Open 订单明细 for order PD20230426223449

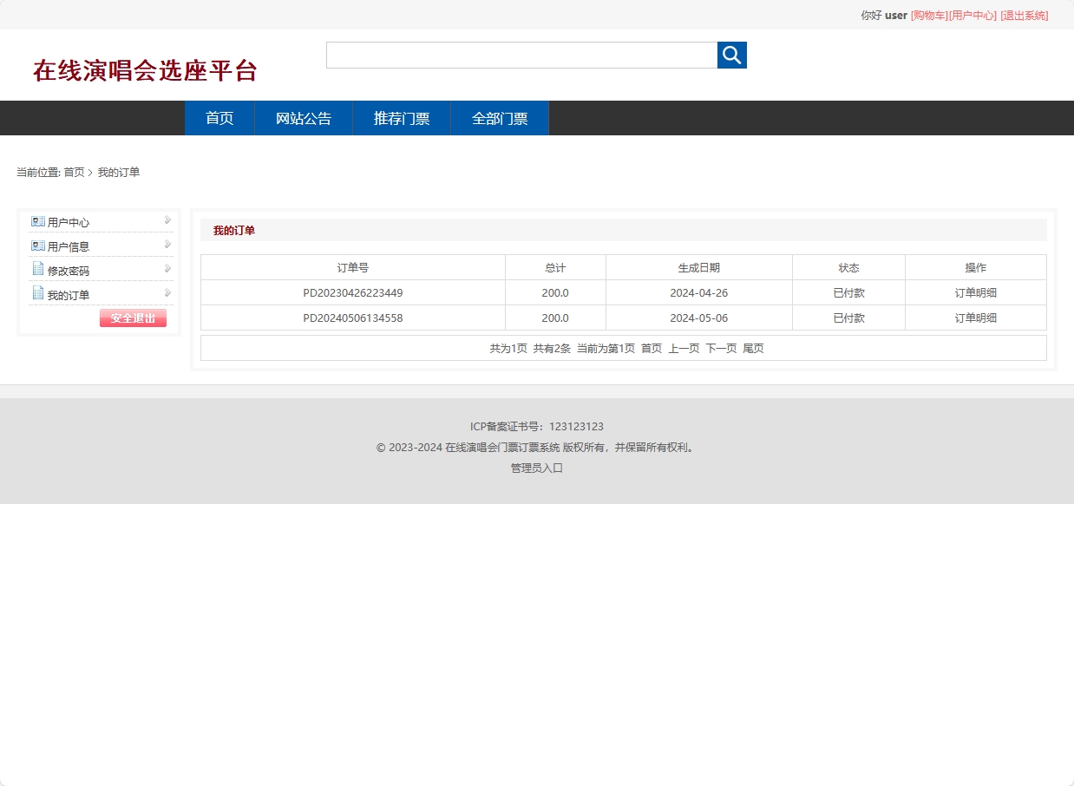[x=975, y=292]
